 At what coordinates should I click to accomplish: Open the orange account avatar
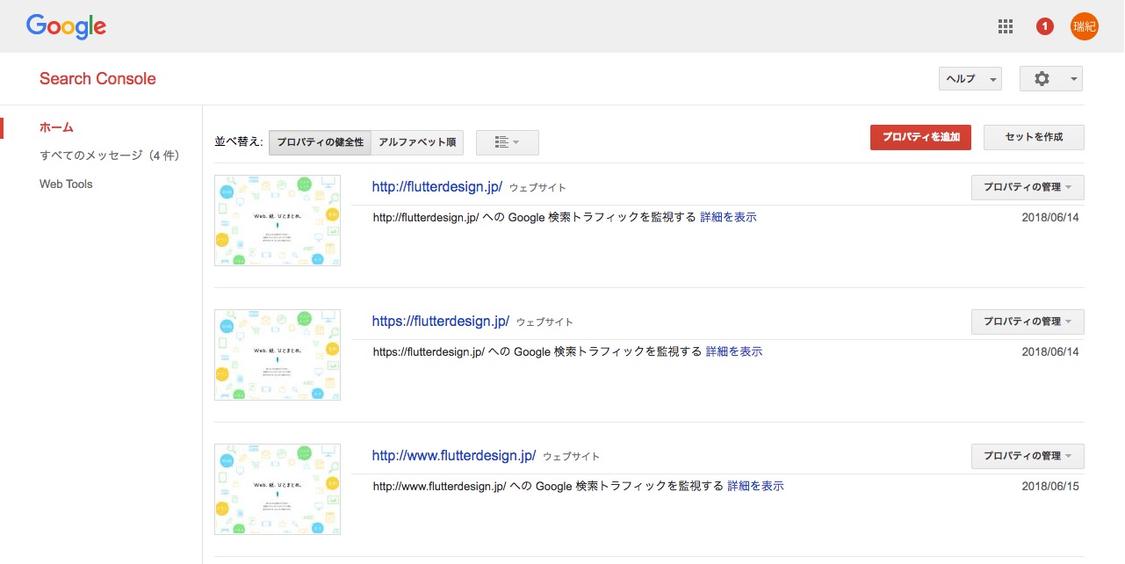click(x=1084, y=26)
